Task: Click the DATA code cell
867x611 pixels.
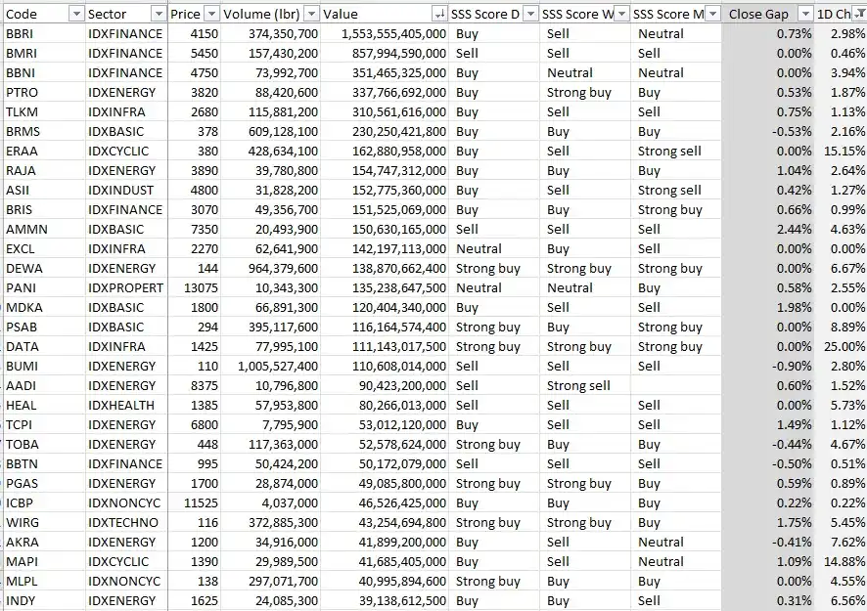Action: 44,346
